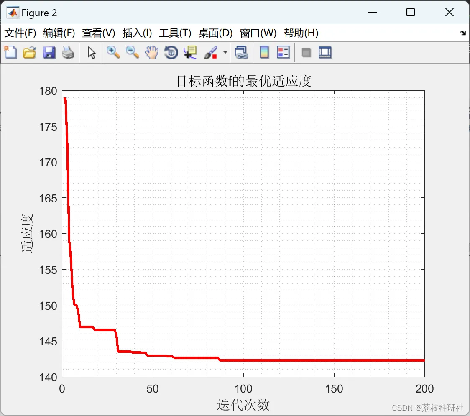Click the x-axis tick label 150

[x=334, y=389]
